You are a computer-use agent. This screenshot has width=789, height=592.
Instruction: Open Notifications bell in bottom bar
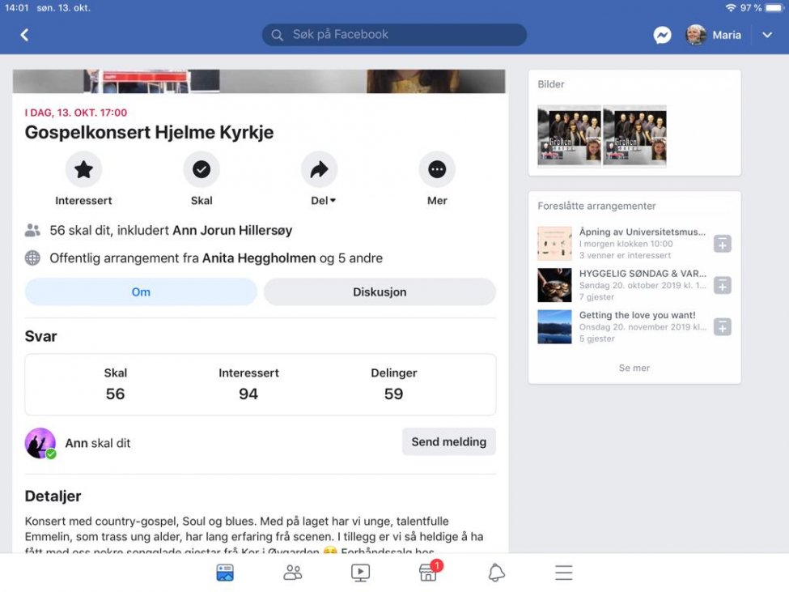tap(496, 573)
